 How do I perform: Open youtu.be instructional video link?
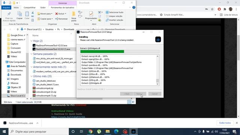[68, 117]
